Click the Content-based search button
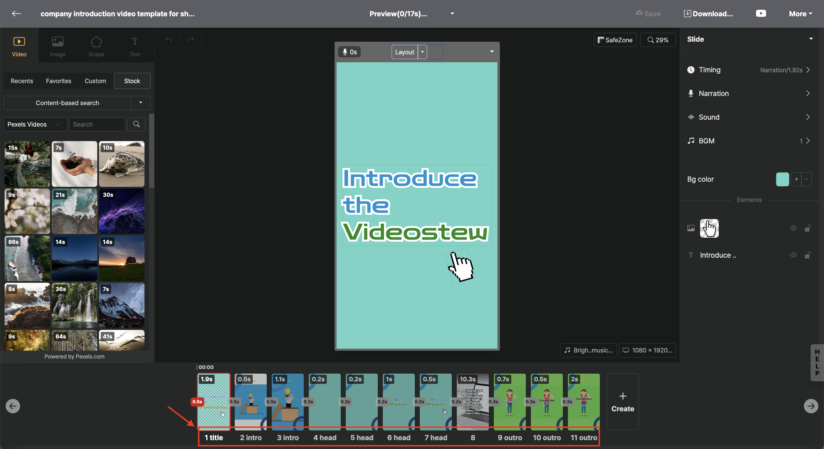 pyautogui.click(x=68, y=103)
